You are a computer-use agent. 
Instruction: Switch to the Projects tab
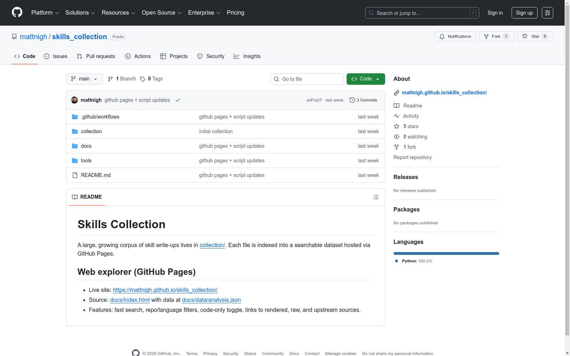point(174,56)
